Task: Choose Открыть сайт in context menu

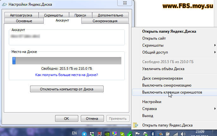Action: pyautogui.click(x=154, y=38)
